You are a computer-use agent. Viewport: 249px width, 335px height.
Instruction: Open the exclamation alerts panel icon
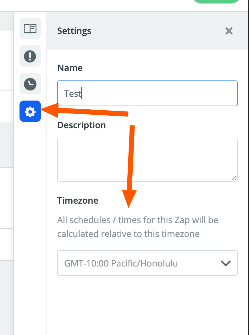click(30, 56)
